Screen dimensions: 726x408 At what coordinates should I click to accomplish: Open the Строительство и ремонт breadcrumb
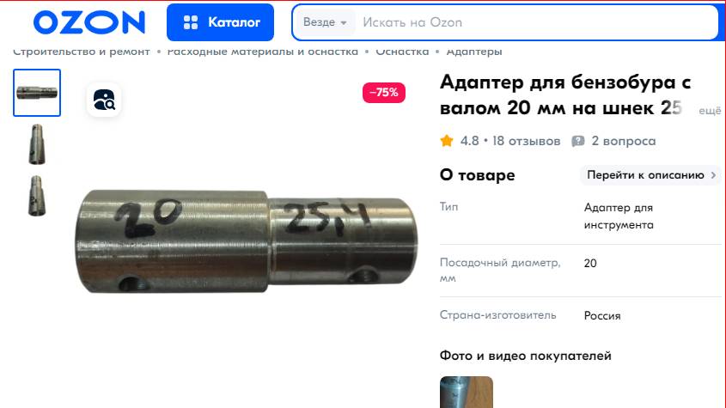coord(82,52)
